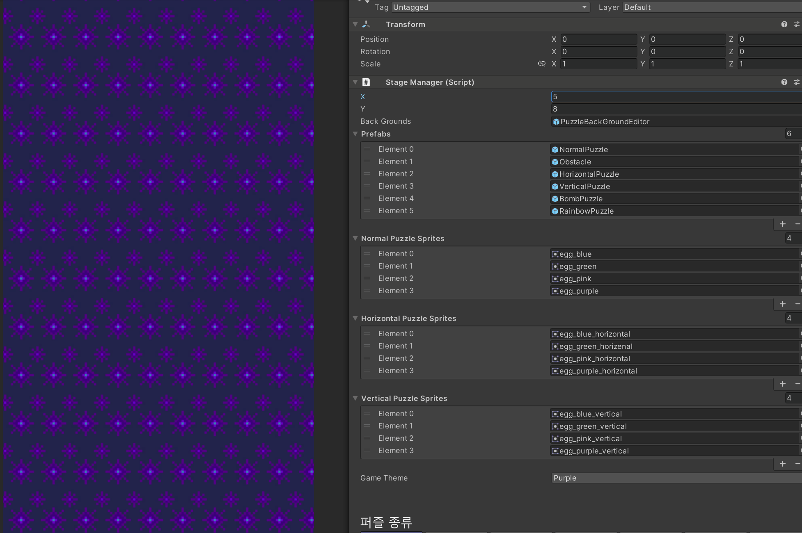802x533 pixels.
Task: Collapse Horizontal Puzzle Sprites foldout
Action: tap(355, 319)
